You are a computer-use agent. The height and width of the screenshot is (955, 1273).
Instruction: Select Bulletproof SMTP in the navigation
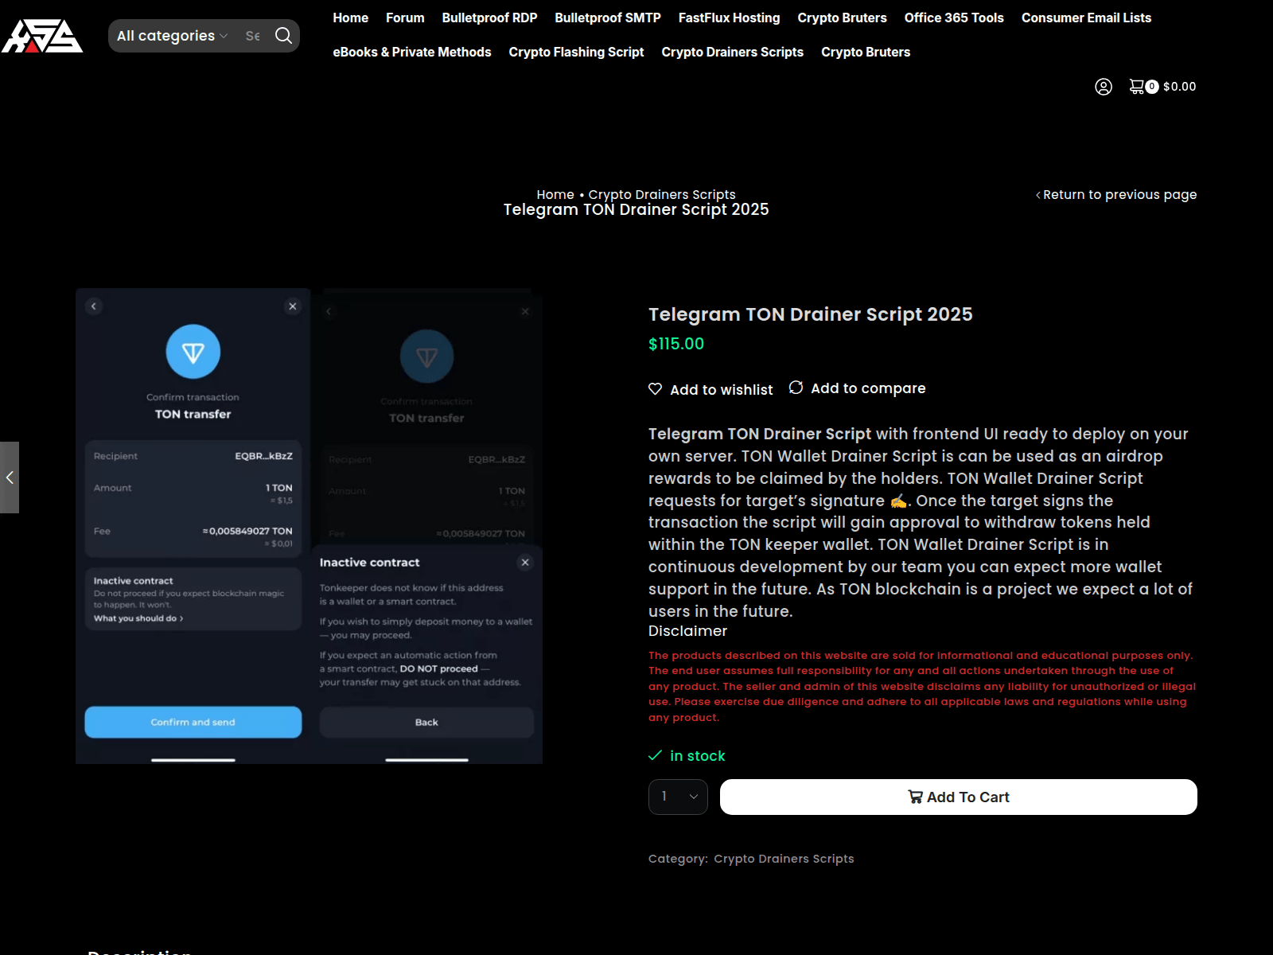[608, 18]
